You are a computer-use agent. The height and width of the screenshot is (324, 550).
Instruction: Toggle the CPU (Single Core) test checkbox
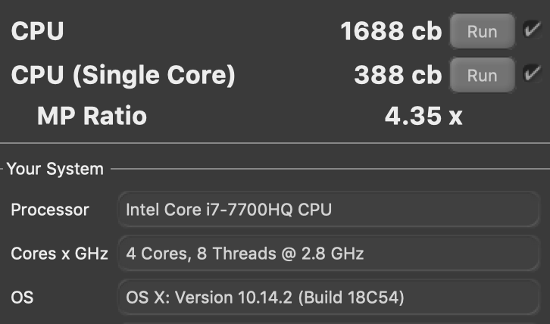click(x=532, y=73)
